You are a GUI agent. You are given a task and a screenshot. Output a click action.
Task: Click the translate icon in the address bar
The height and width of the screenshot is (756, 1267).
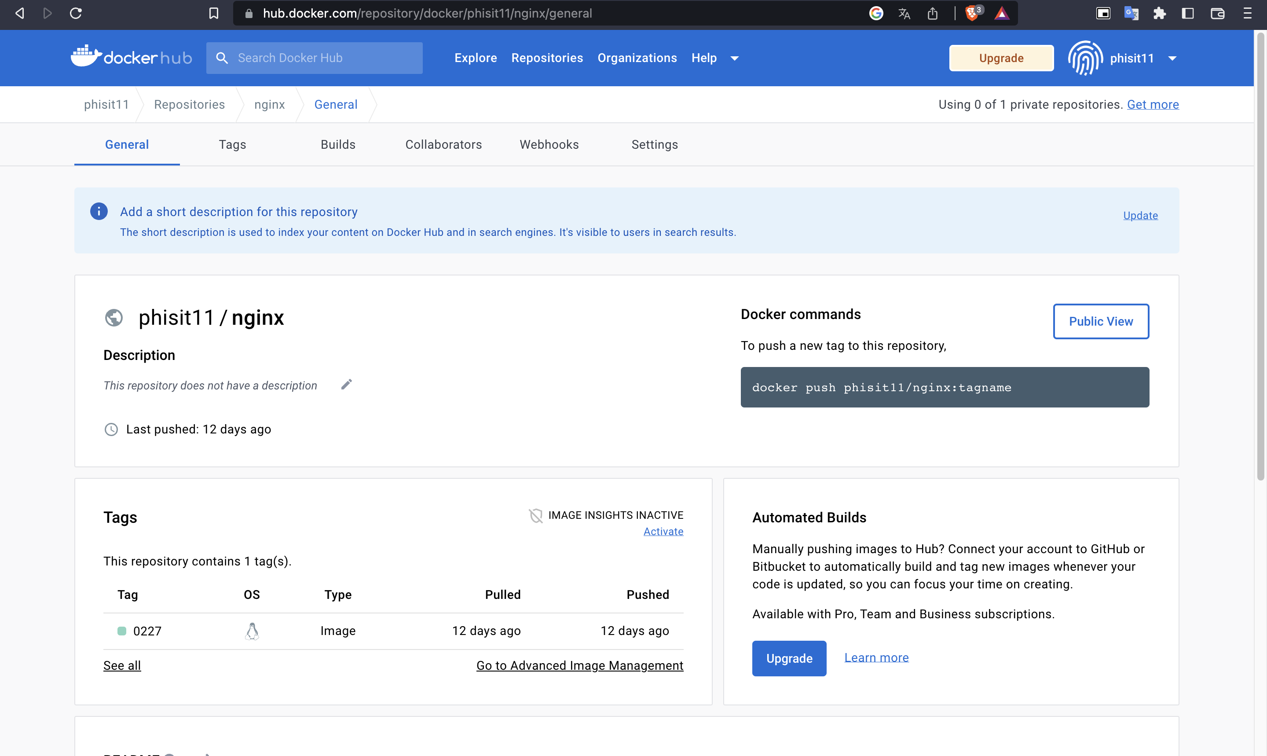[904, 13]
